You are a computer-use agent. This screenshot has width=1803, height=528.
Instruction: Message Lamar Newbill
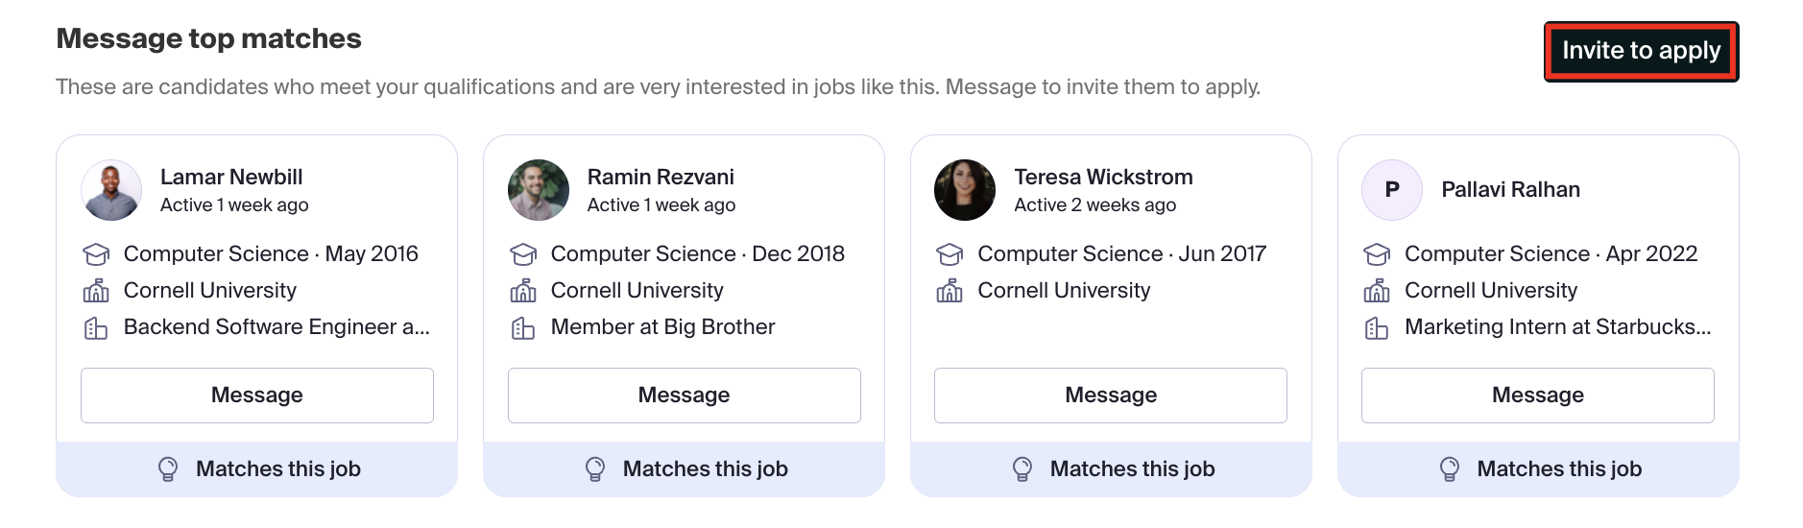point(256,395)
